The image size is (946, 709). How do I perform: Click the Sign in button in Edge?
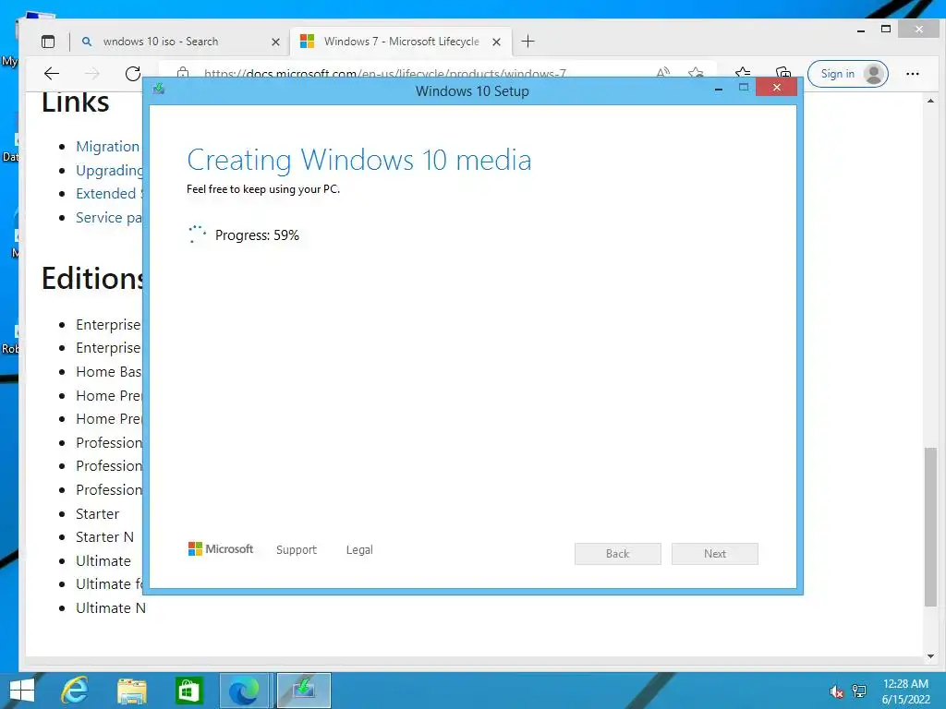pyautogui.click(x=847, y=74)
